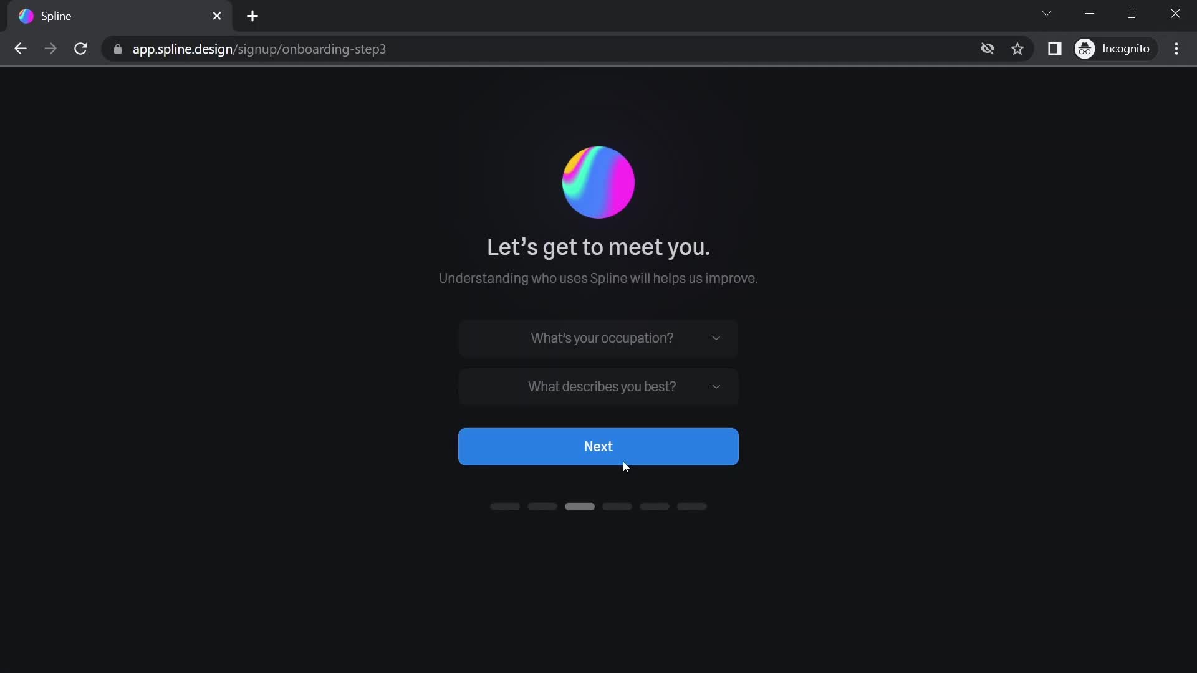Click the reload page icon
1197x673 pixels.
pos(80,49)
